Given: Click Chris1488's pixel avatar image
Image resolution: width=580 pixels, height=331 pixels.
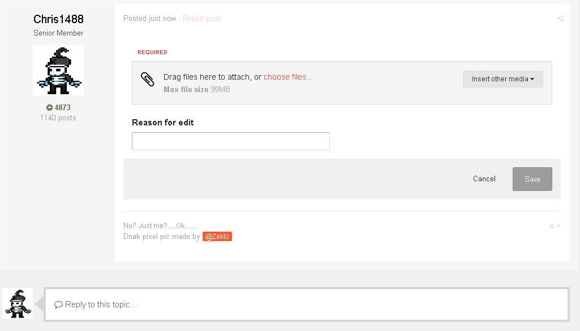Looking at the screenshot, I should (58, 70).
